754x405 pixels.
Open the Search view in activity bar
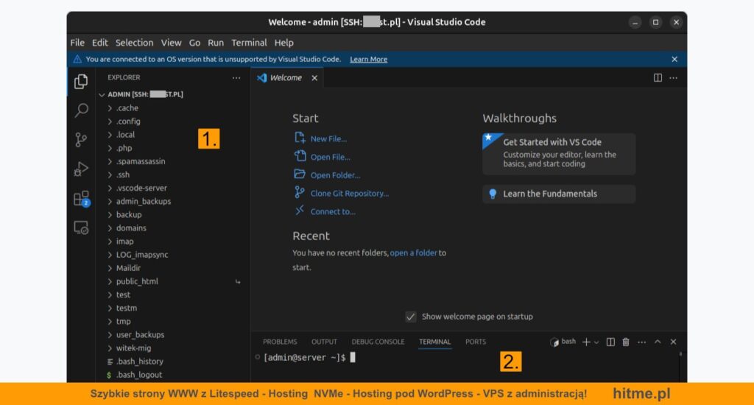(81, 110)
